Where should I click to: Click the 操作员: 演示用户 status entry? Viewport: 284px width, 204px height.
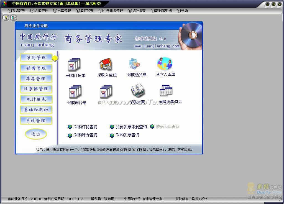(104, 199)
